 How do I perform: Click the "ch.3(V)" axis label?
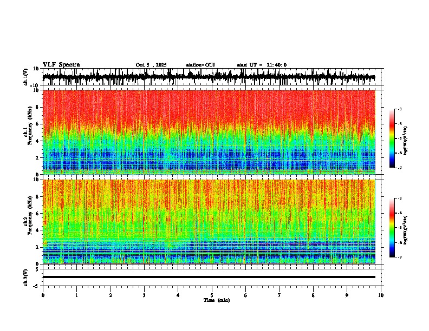pos(26,277)
